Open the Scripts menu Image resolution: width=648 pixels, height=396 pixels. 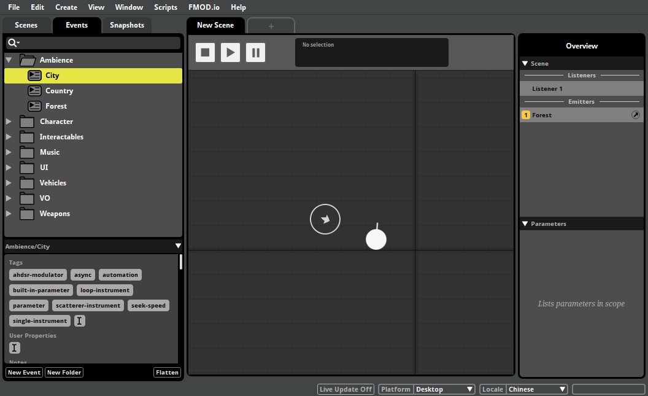pos(166,7)
